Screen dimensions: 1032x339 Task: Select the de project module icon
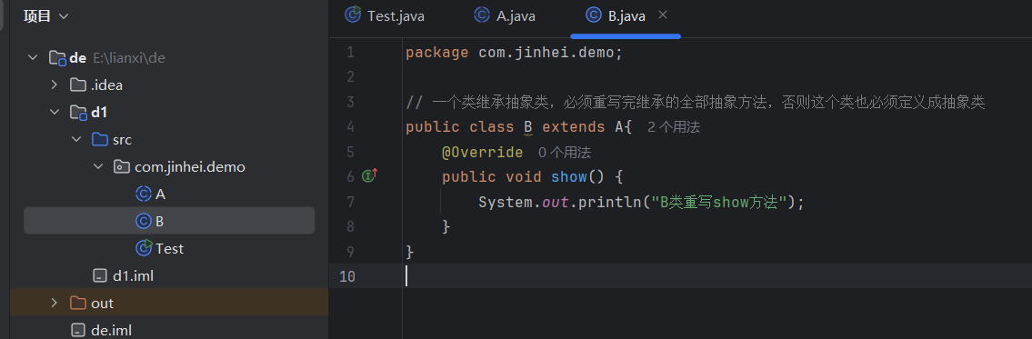[x=58, y=58]
